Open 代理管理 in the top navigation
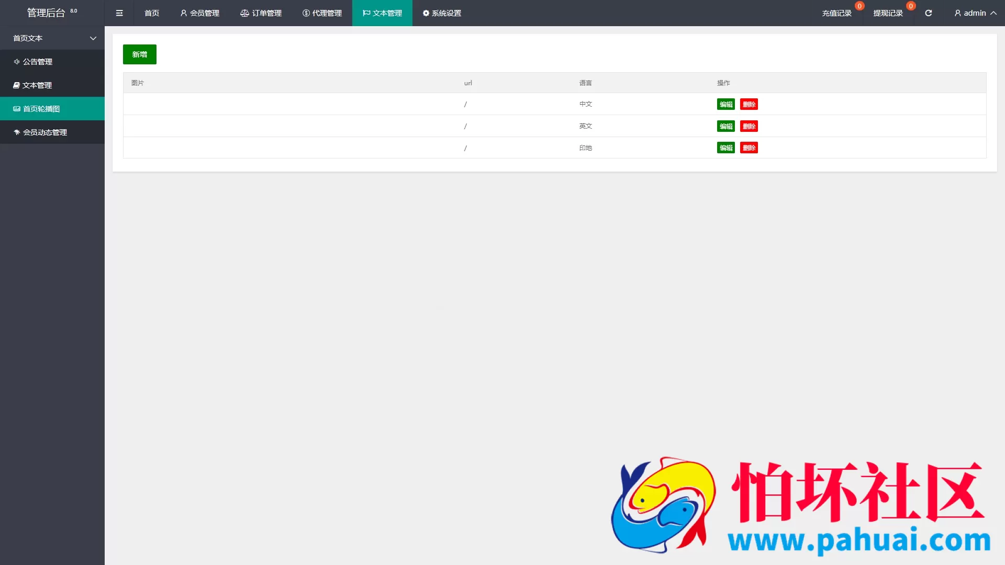Image resolution: width=1005 pixels, height=565 pixels. 322,13
